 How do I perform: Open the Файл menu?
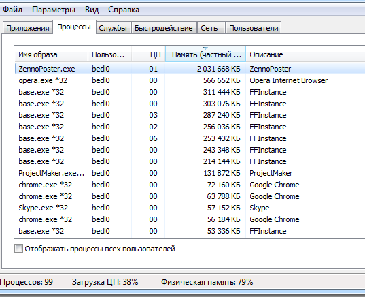(12, 10)
